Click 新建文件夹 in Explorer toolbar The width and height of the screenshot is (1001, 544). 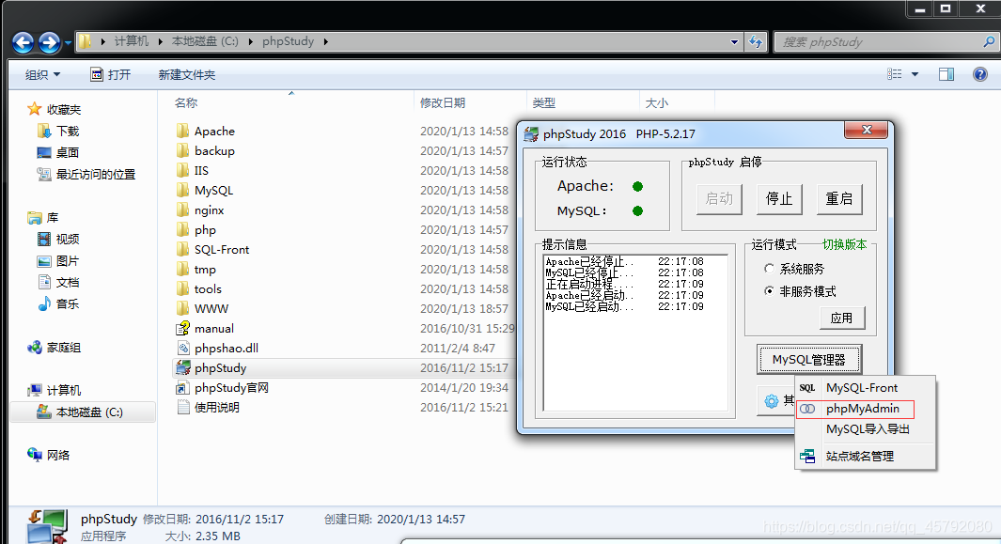point(186,75)
